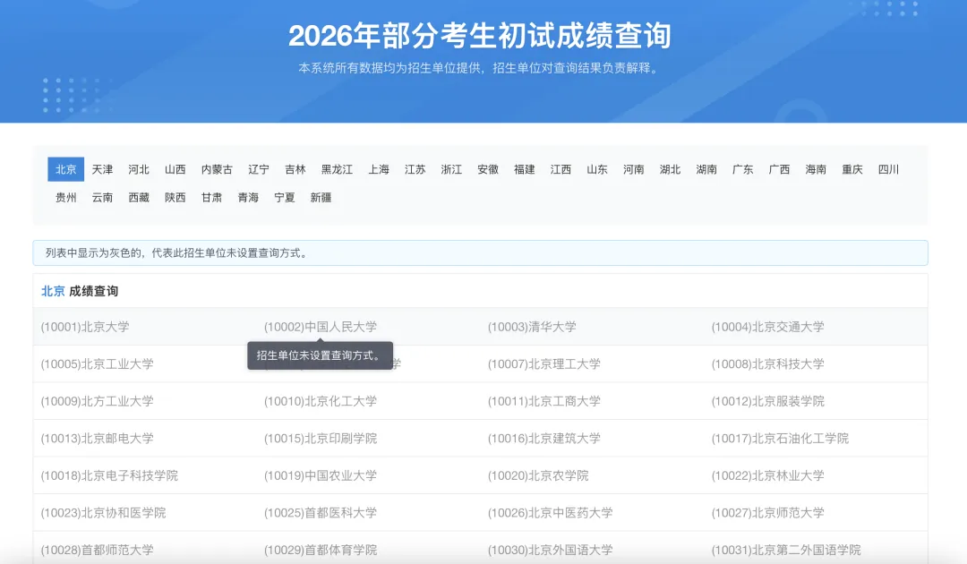Open the 广西 tab
967x564 pixels.
779,169
